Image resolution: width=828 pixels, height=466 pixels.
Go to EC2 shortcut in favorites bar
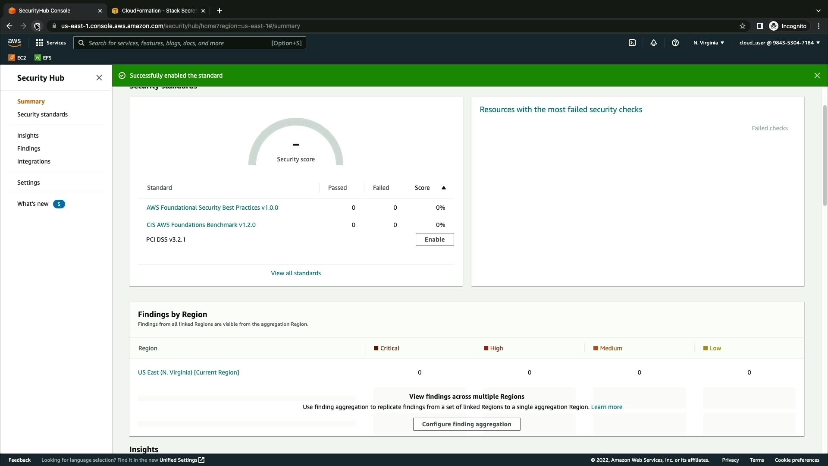[17, 58]
